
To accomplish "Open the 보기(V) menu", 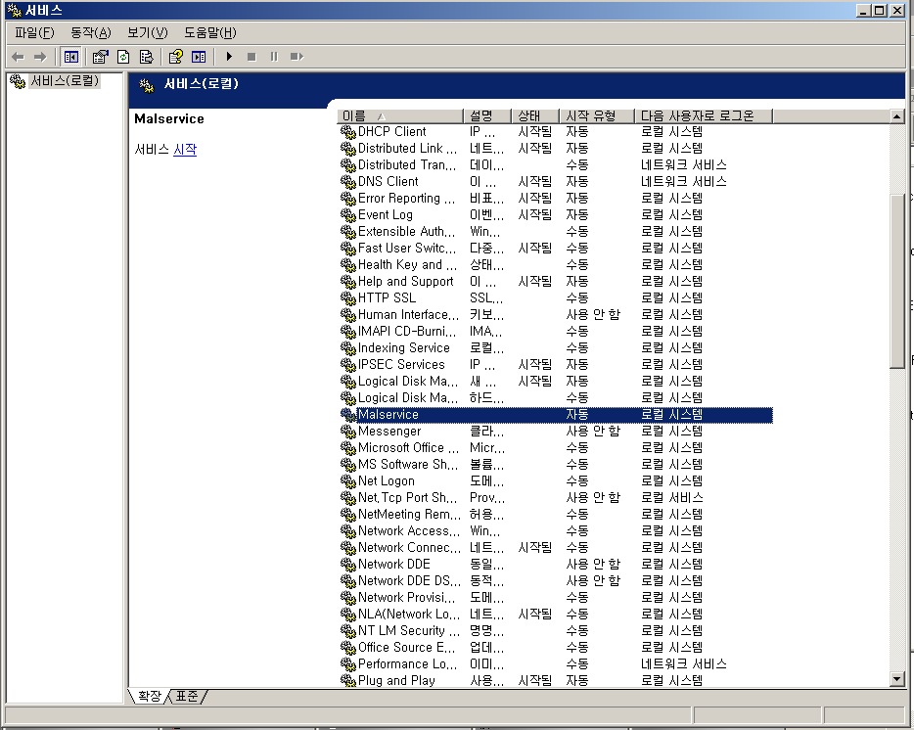I will pos(148,32).
